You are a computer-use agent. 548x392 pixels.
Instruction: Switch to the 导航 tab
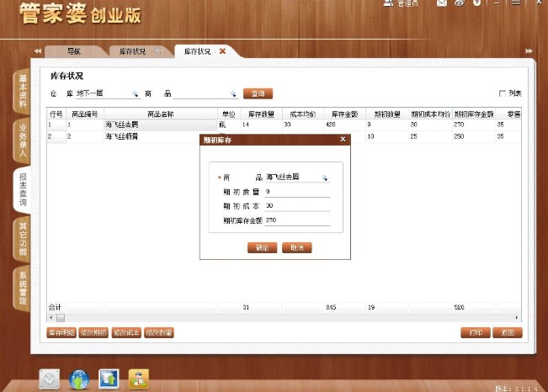pyautogui.click(x=74, y=51)
